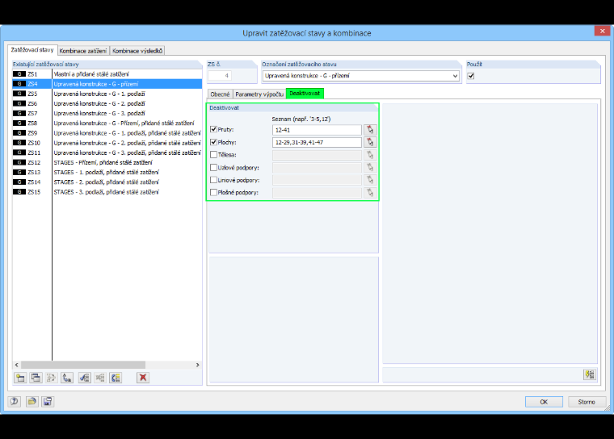The width and height of the screenshot is (614, 439).
Task: Click the checkmark list selection icon
Action: pyautogui.click(x=84, y=378)
